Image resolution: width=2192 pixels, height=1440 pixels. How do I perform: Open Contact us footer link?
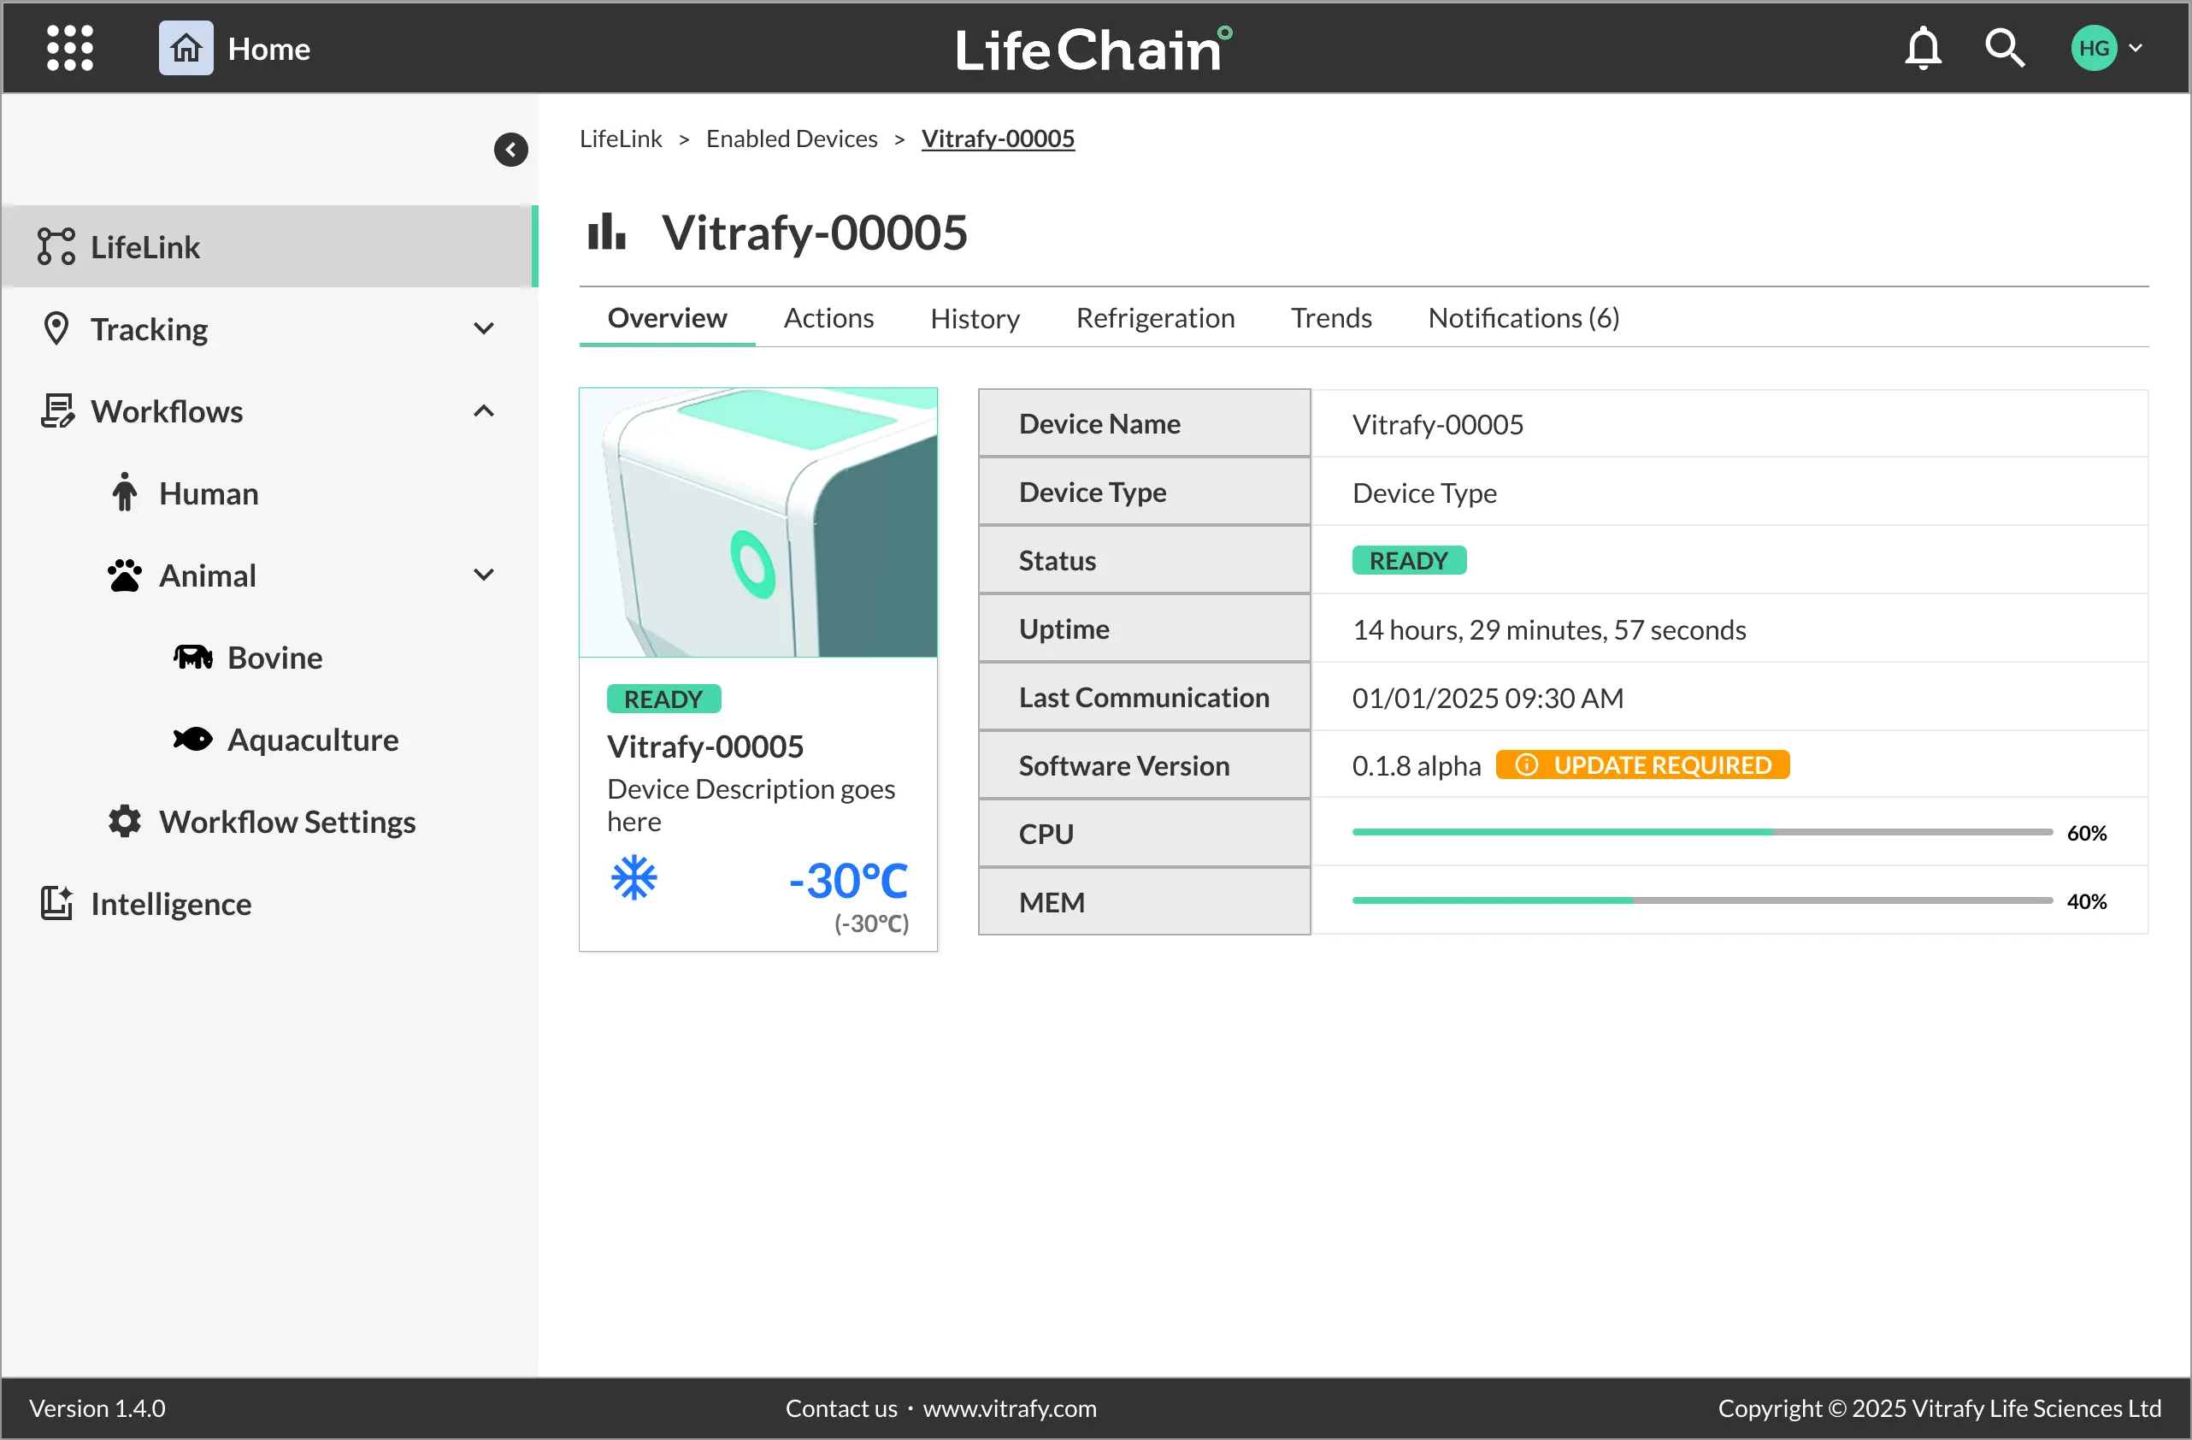842,1408
